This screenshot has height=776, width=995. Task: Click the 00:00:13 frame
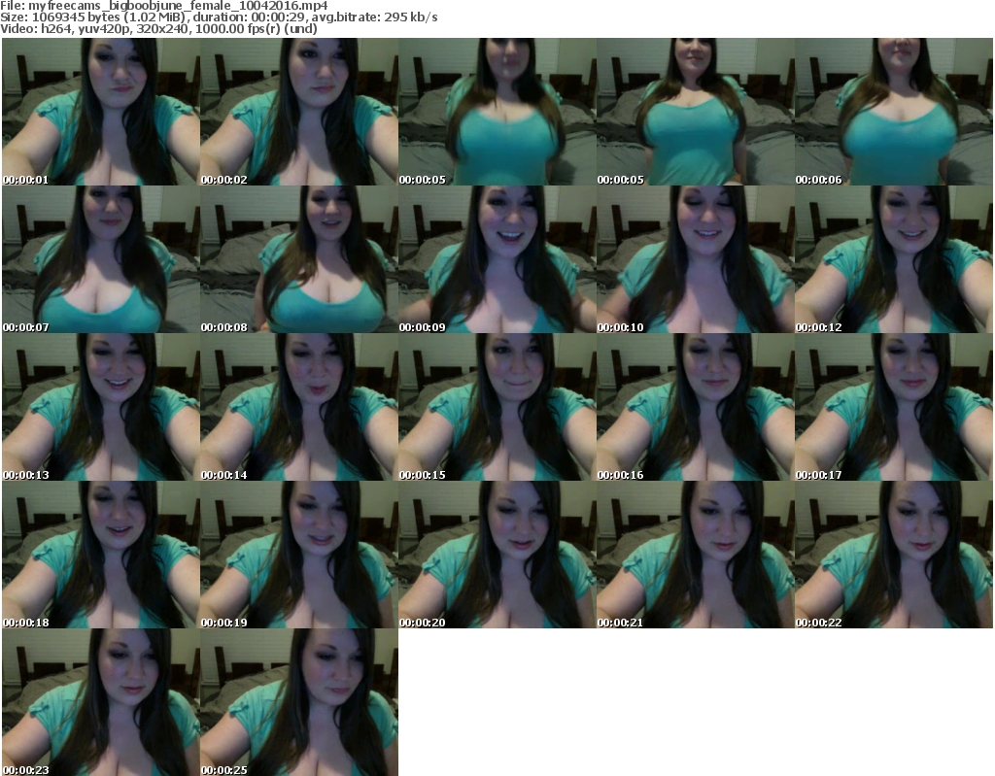click(100, 407)
